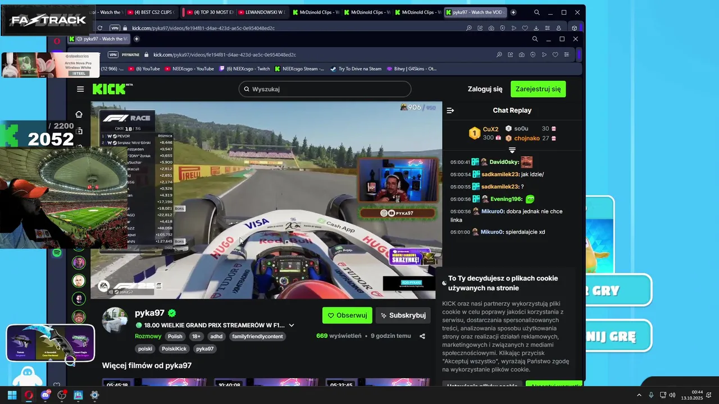Reload the page in back window
Viewport: 719px width, 404px height.
[x=100, y=27]
